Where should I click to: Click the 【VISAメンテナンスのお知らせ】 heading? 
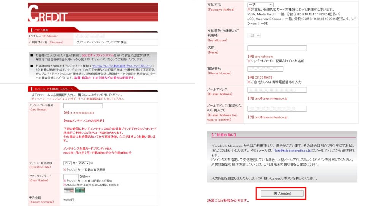click(84, 120)
